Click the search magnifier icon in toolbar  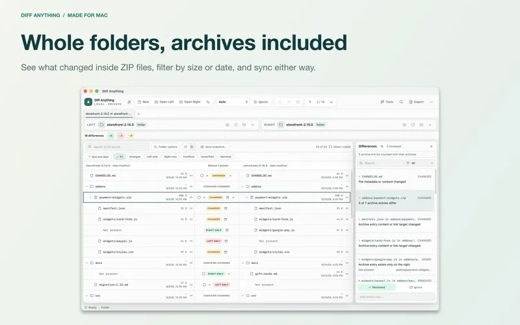click(x=401, y=102)
